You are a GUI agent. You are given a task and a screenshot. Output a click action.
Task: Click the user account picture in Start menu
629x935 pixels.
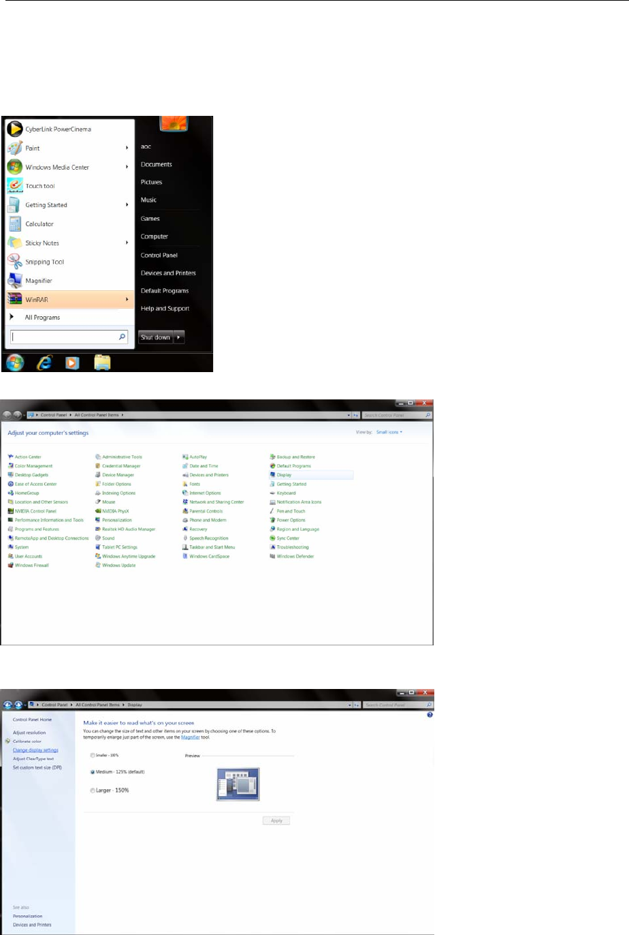(174, 123)
